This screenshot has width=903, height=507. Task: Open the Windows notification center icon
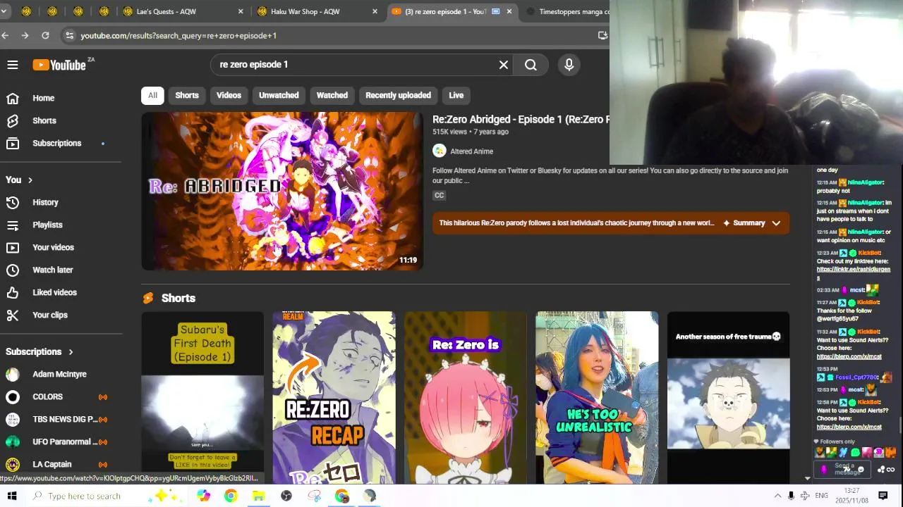883,496
